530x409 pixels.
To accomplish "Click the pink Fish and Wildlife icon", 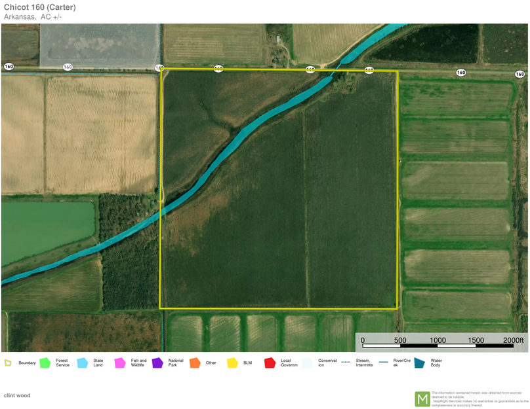I will (120, 363).
